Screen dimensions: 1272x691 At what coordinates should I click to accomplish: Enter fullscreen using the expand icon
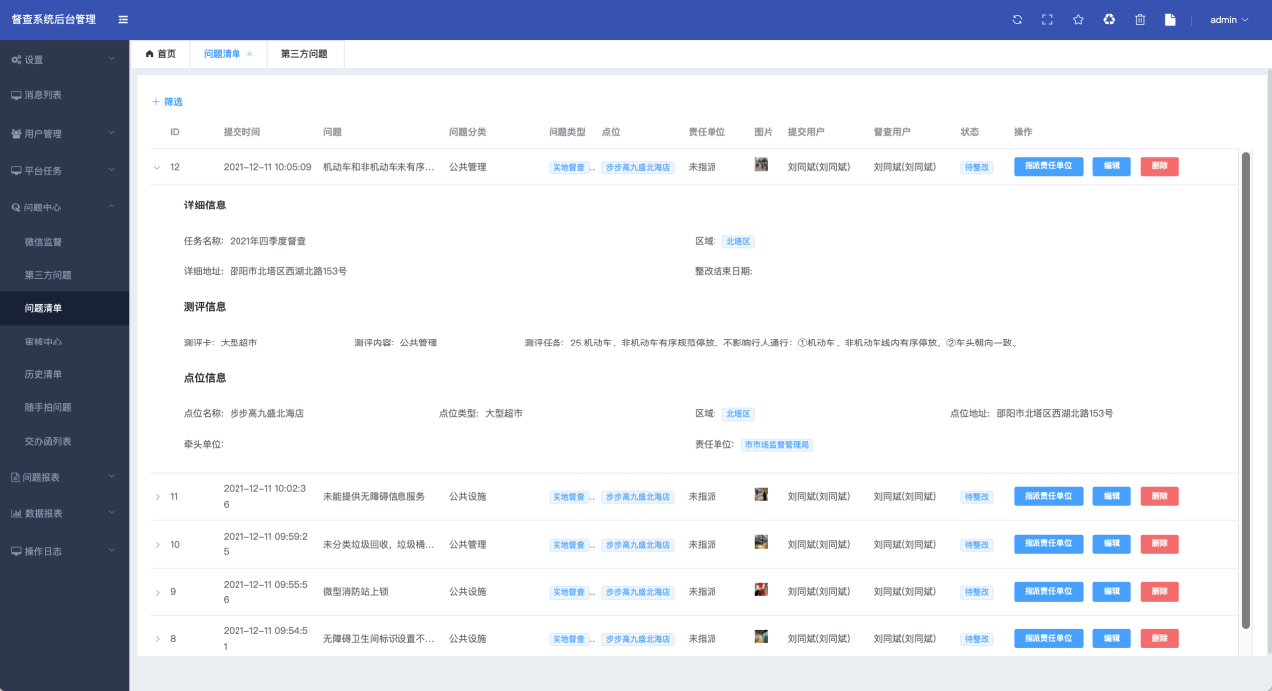[1047, 20]
